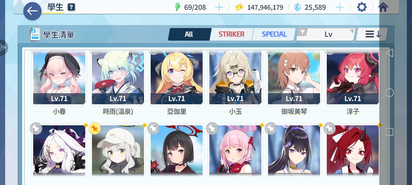This screenshot has width=412, height=185.
Task: Pin the red-haired oni student
Action: pyautogui.click(x=329, y=128)
